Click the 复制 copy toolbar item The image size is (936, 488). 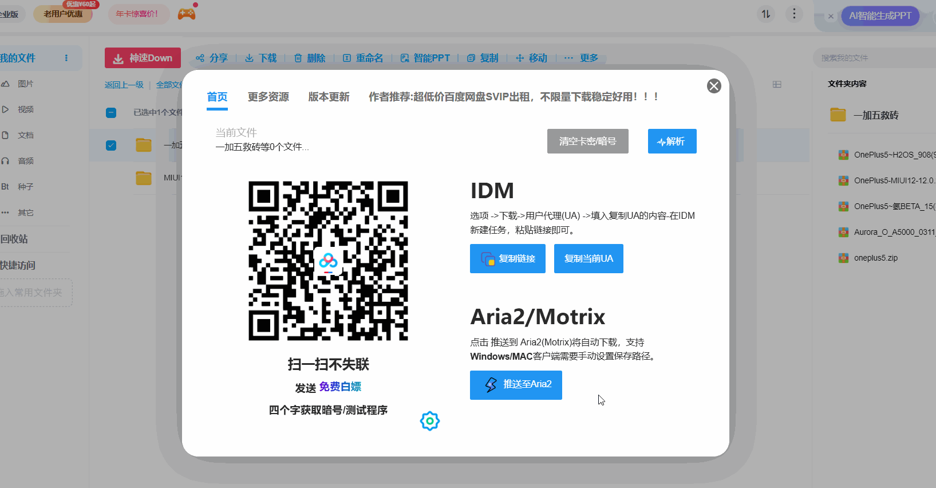click(482, 58)
